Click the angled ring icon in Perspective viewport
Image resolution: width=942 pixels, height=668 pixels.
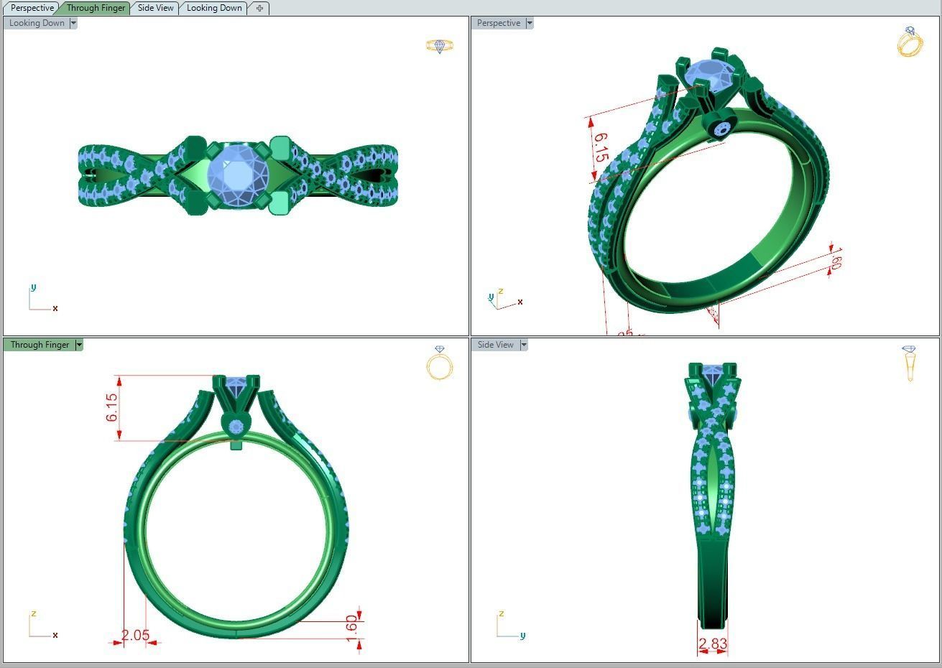tap(910, 42)
